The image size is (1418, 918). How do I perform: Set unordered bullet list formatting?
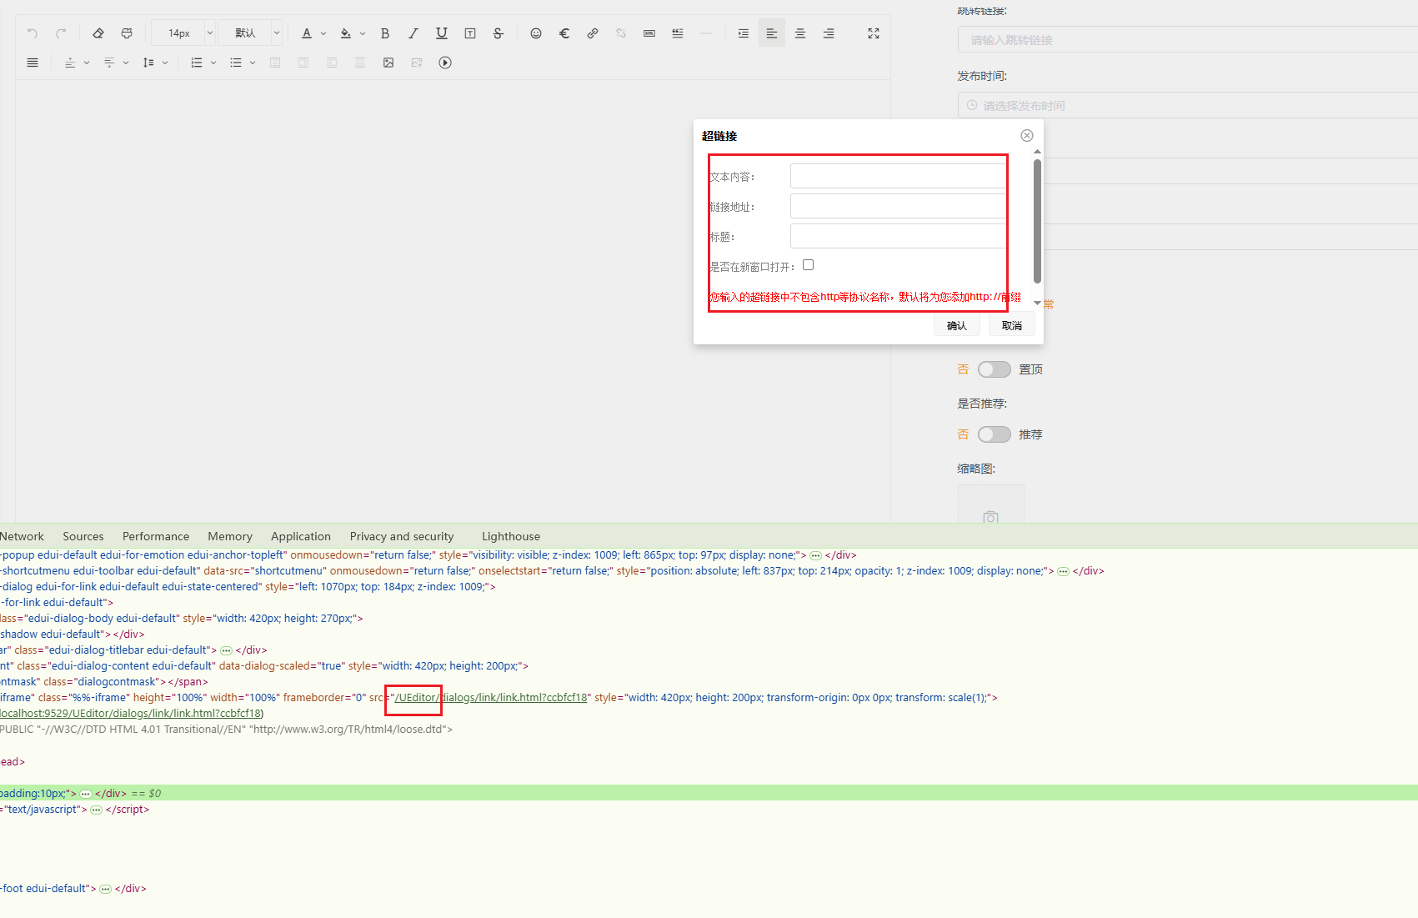[236, 63]
